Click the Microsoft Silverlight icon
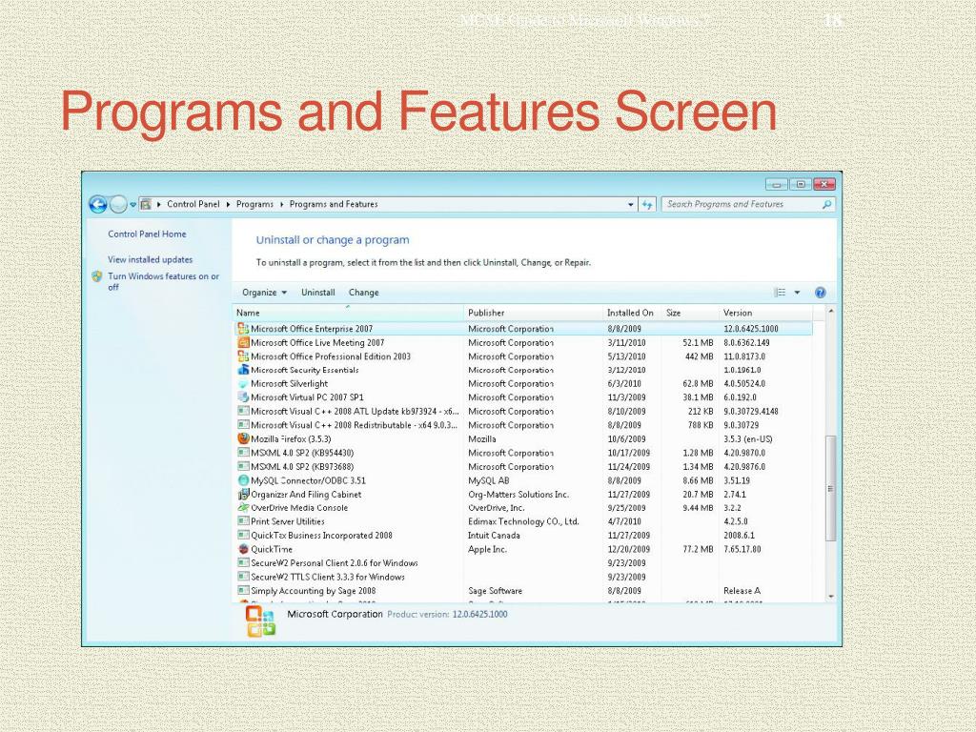 243,384
